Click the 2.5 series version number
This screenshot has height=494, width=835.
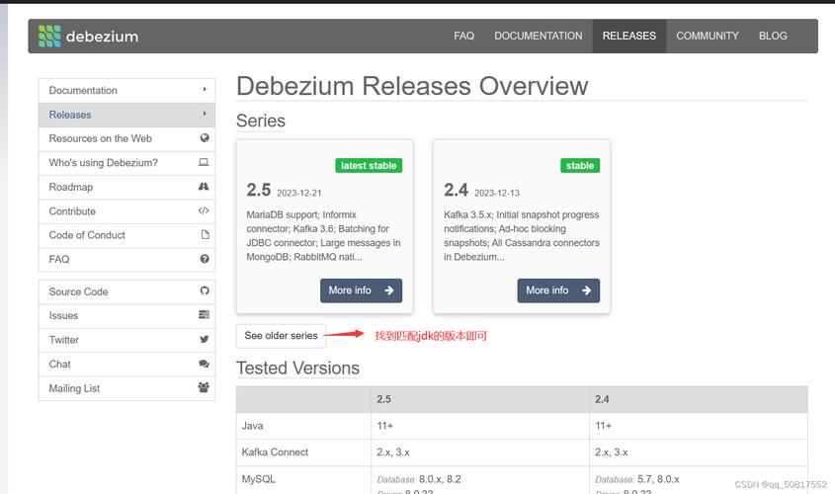click(x=258, y=190)
